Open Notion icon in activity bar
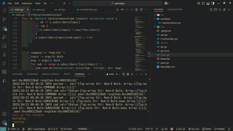This screenshot has width=233, height=131. tap(4, 72)
